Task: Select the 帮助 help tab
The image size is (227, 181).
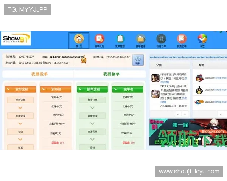Action: coord(202,65)
